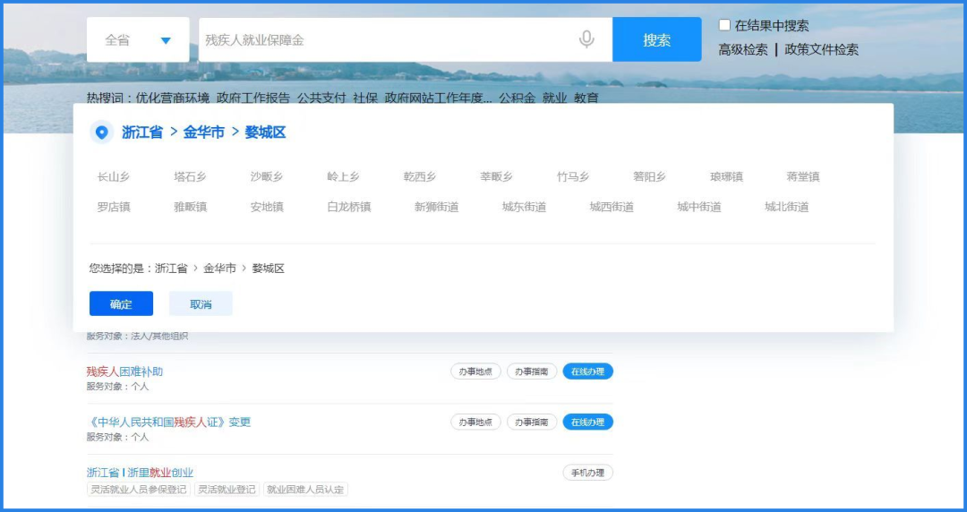Open 办事指南 for 残疾人证变更
Screen dimensions: 967x512
(x=532, y=422)
